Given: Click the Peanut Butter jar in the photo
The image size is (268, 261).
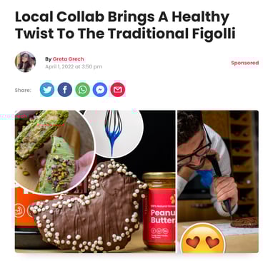Looking at the screenshot, I should [x=159, y=210].
